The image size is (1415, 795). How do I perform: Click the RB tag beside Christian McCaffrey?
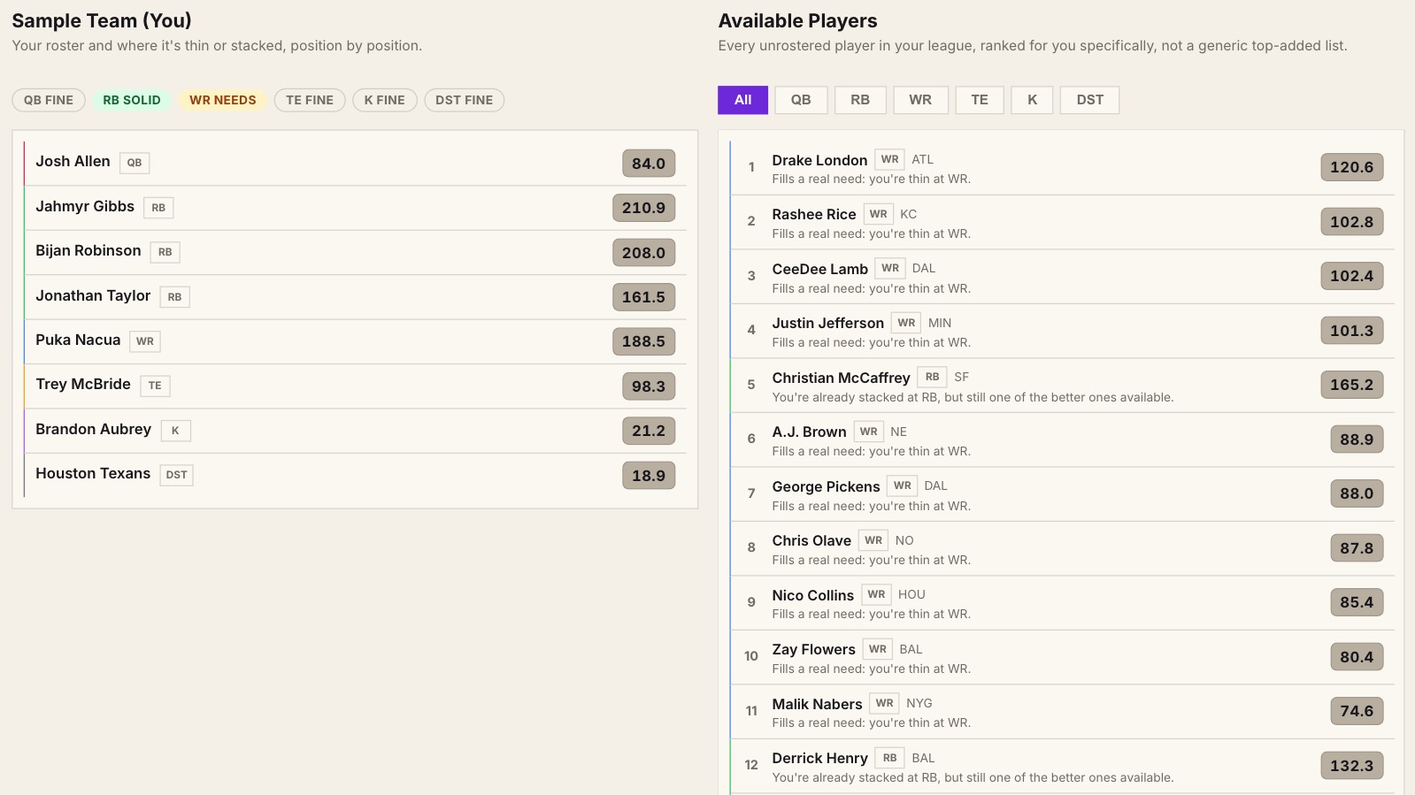click(x=932, y=377)
